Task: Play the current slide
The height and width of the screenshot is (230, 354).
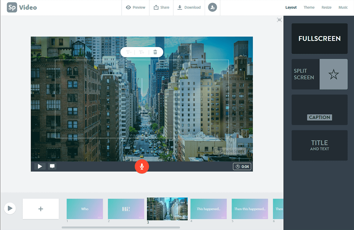Action: click(x=40, y=166)
